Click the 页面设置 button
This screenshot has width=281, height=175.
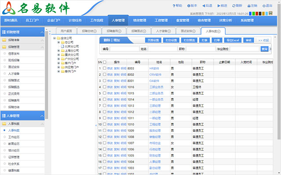point(153,40)
